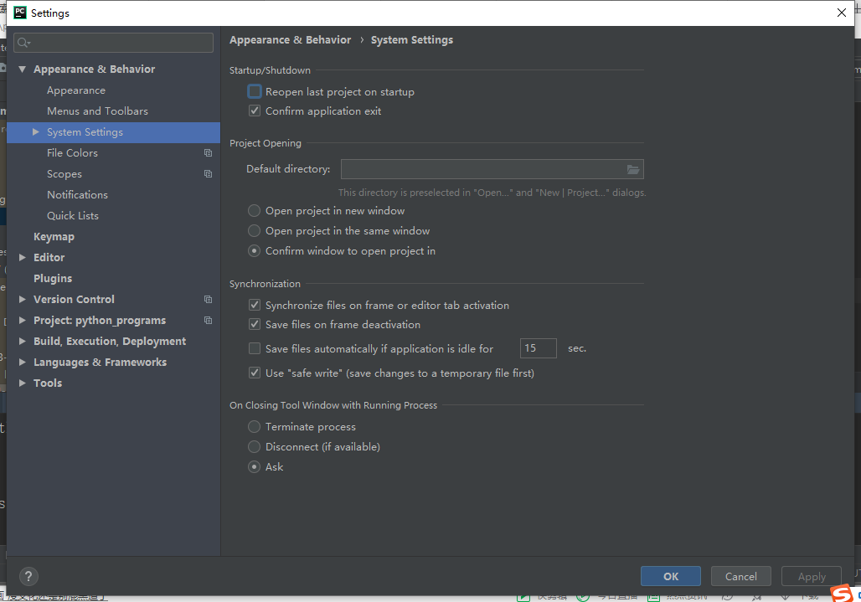
Task: Select the Ask radio button
Action: click(254, 467)
